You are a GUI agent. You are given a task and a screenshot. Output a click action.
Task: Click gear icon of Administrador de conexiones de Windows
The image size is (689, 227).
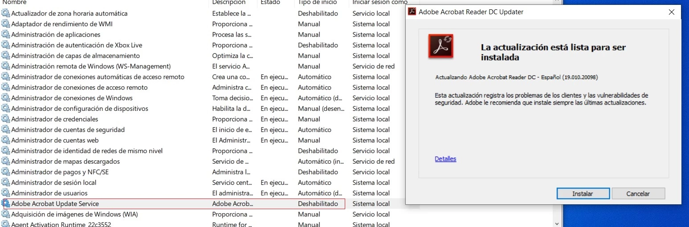point(5,98)
